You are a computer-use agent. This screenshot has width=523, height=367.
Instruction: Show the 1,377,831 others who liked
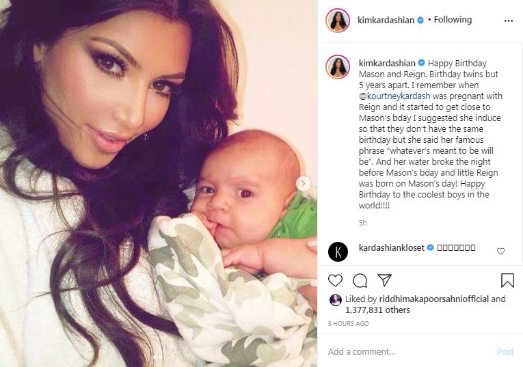(377, 310)
